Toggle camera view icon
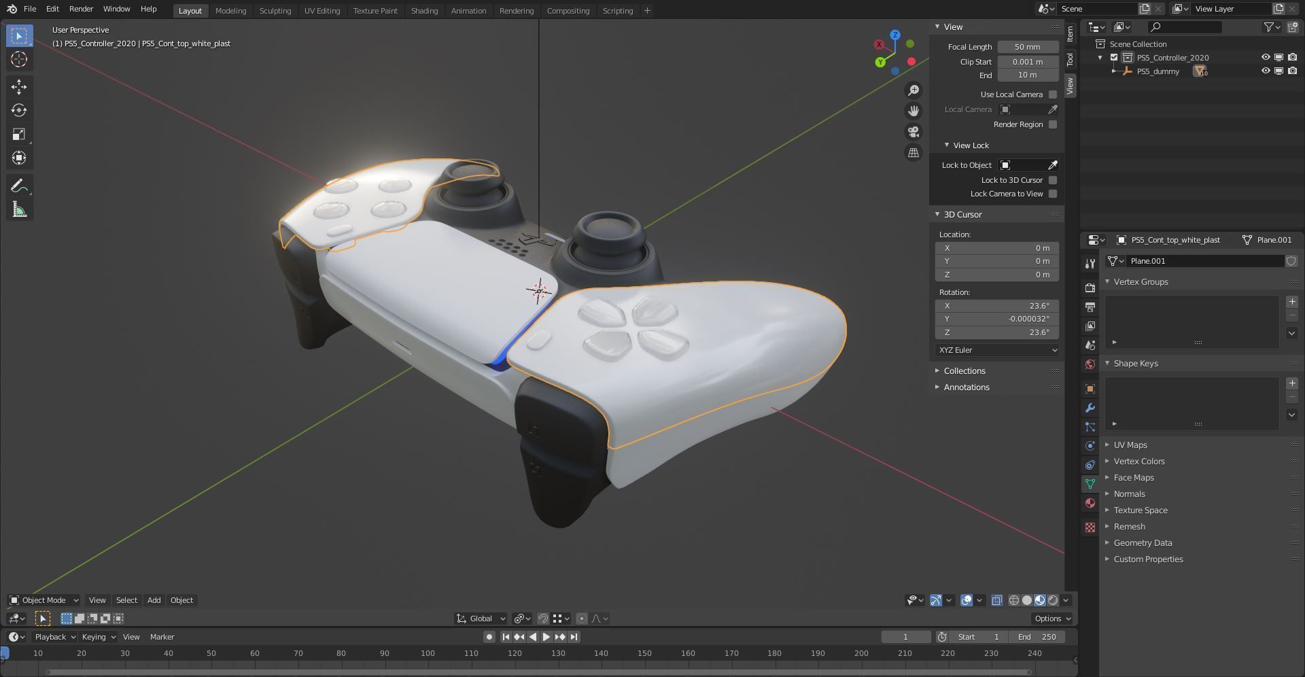1305x677 pixels. pyautogui.click(x=913, y=132)
